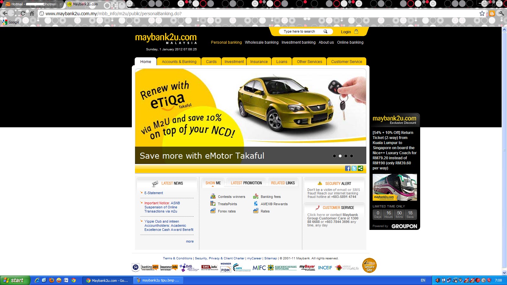
Task: Click the INCEIF logo
Action: point(325,268)
